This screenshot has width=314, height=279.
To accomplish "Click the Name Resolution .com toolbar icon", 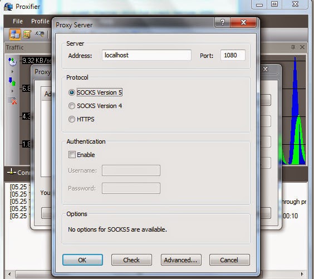I will tap(40, 33).
